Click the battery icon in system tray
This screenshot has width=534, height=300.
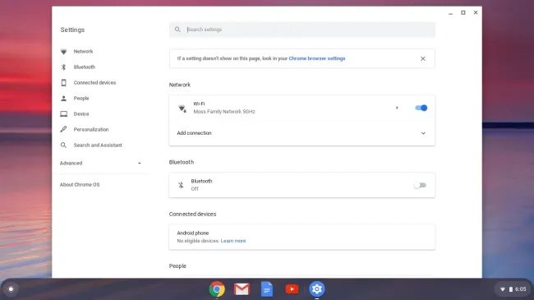pyautogui.click(x=510, y=289)
